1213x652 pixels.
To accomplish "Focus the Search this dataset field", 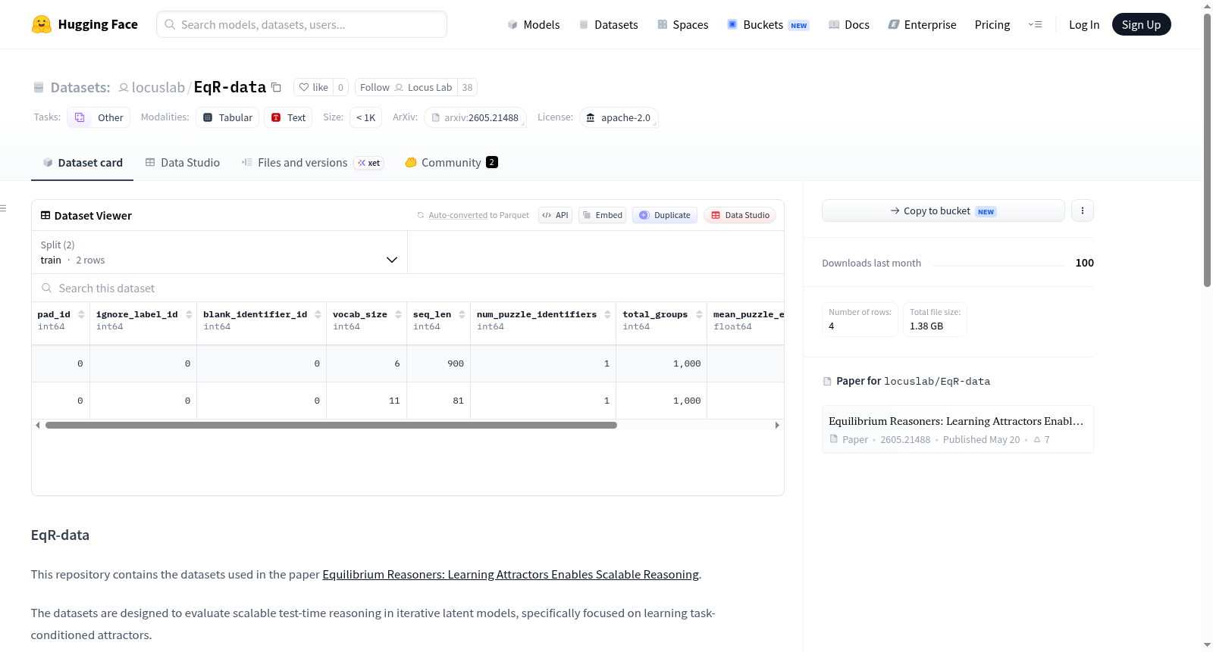I will (408, 289).
